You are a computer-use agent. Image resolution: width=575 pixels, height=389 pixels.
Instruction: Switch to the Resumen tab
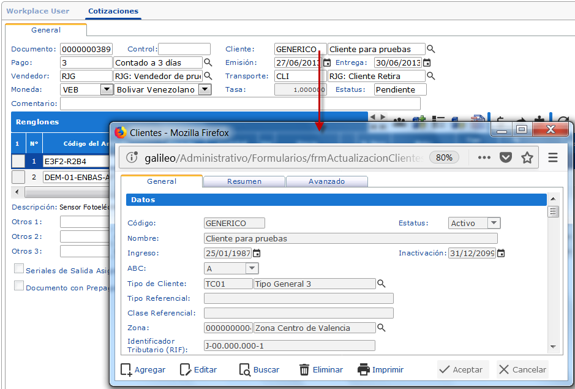[244, 181]
